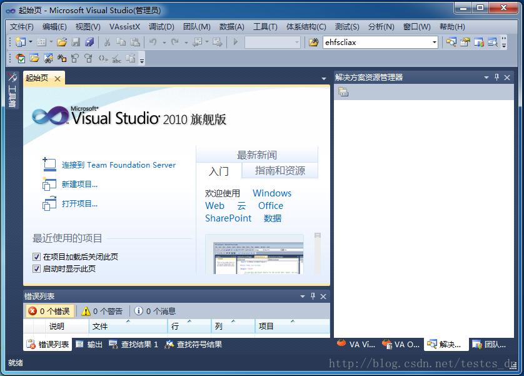Click the Open File folder icon

click(x=61, y=43)
